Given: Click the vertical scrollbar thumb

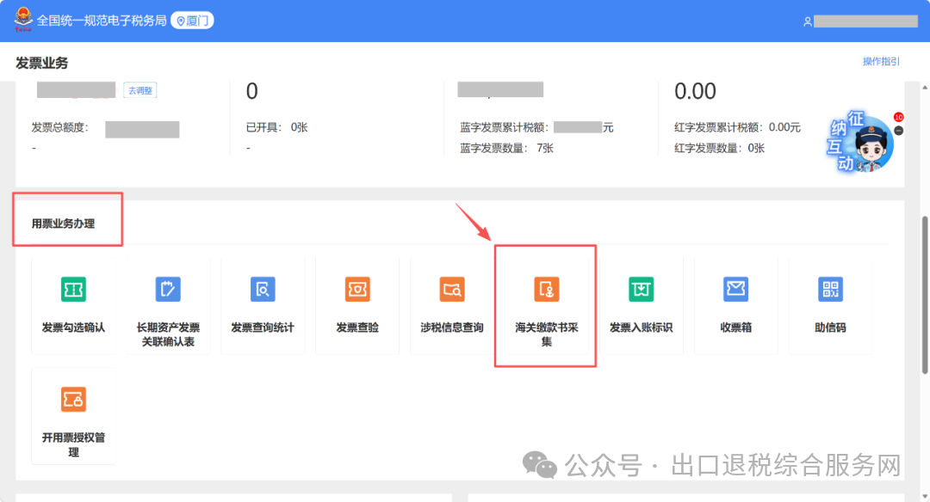Looking at the screenshot, I should 924,296.
